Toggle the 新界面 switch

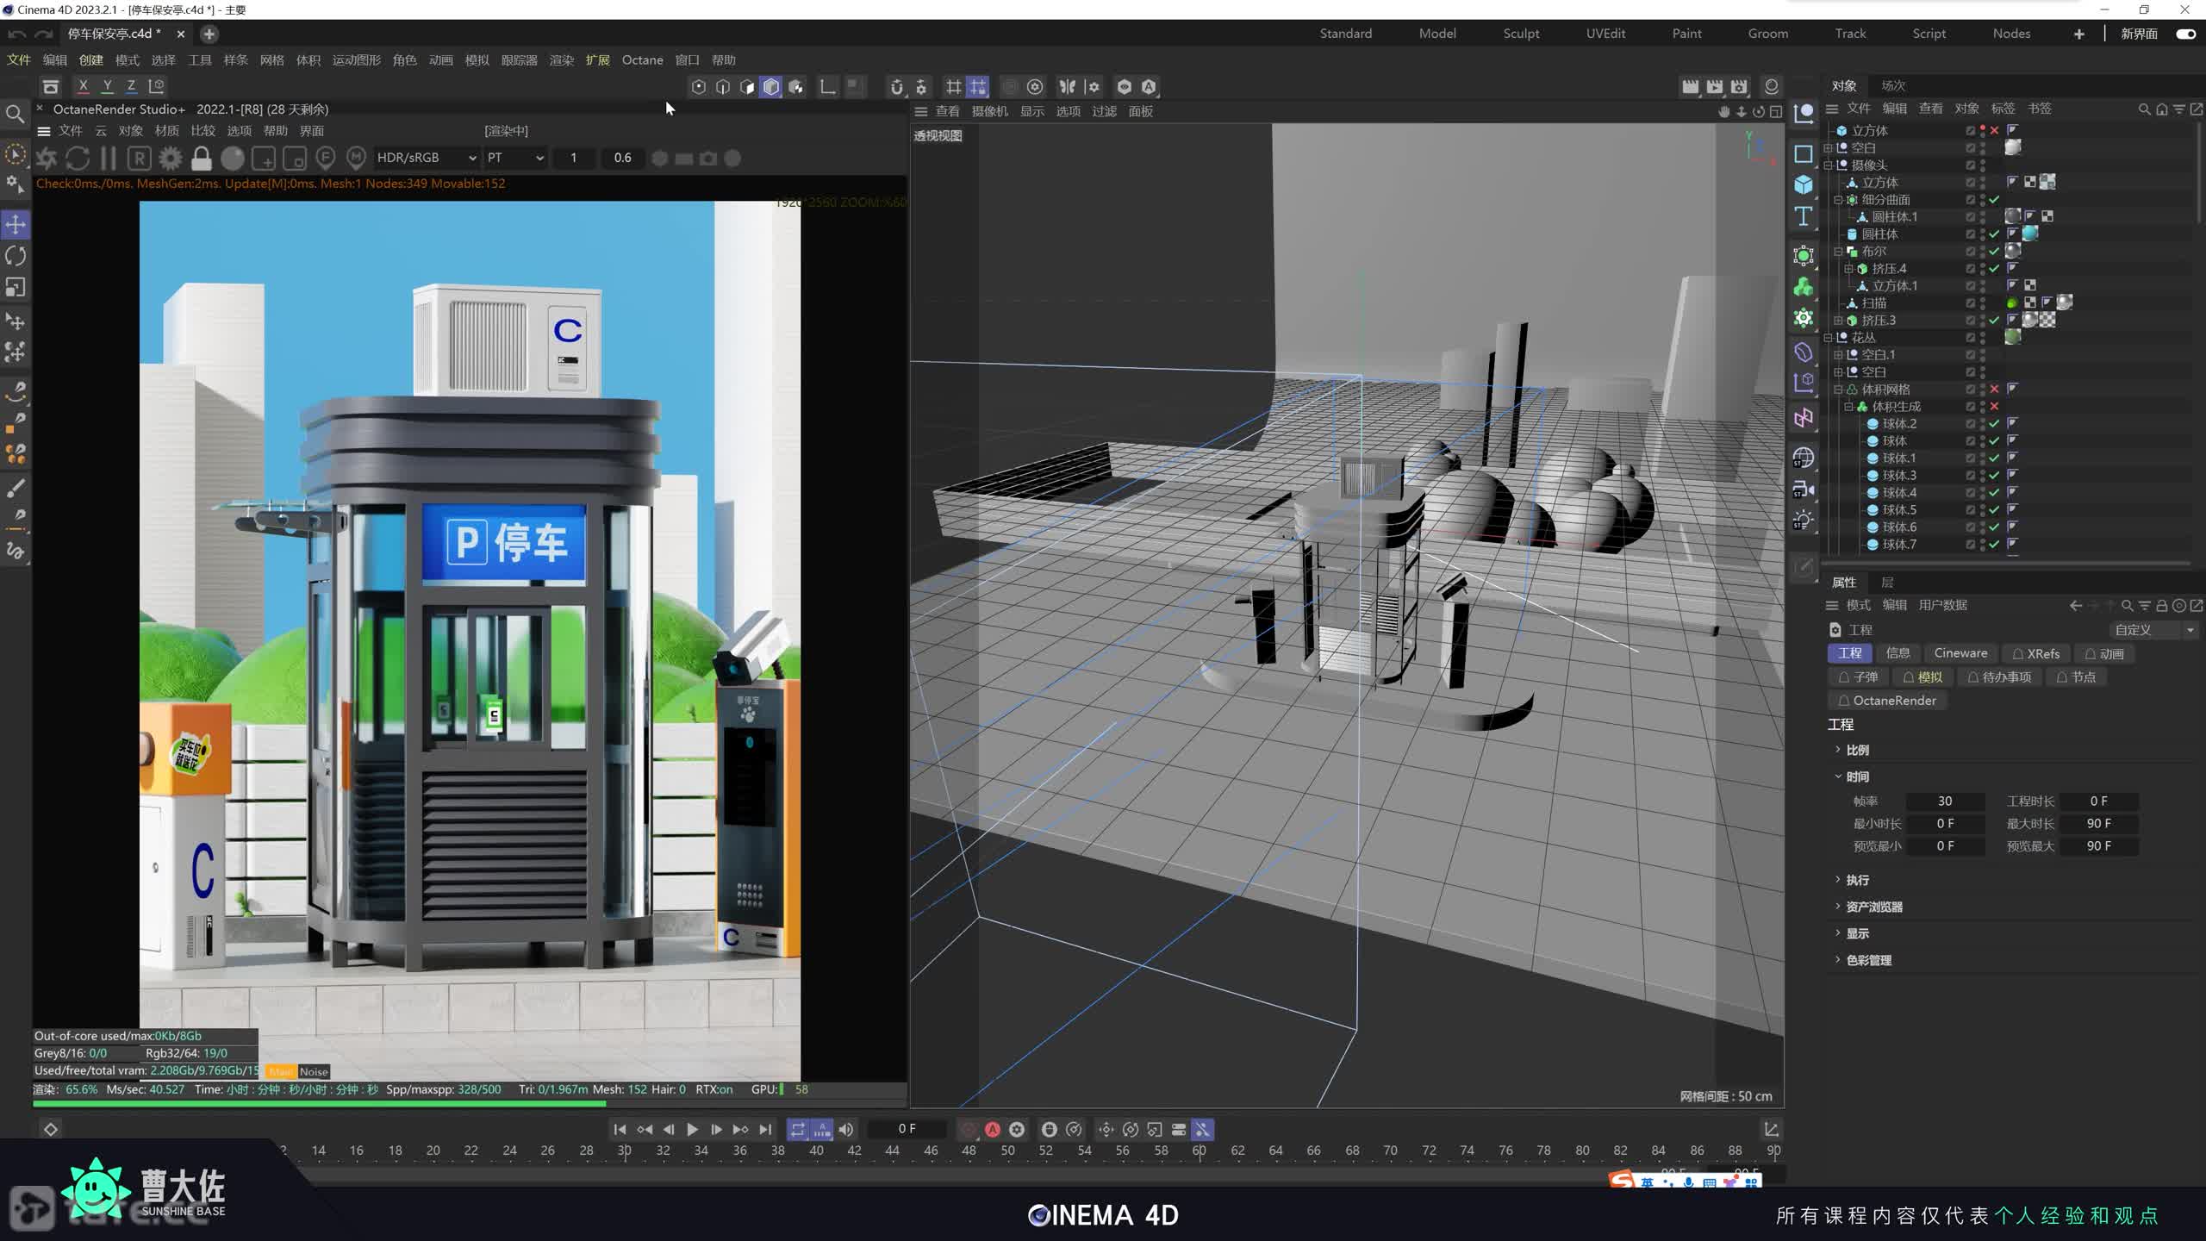pos(2185,34)
